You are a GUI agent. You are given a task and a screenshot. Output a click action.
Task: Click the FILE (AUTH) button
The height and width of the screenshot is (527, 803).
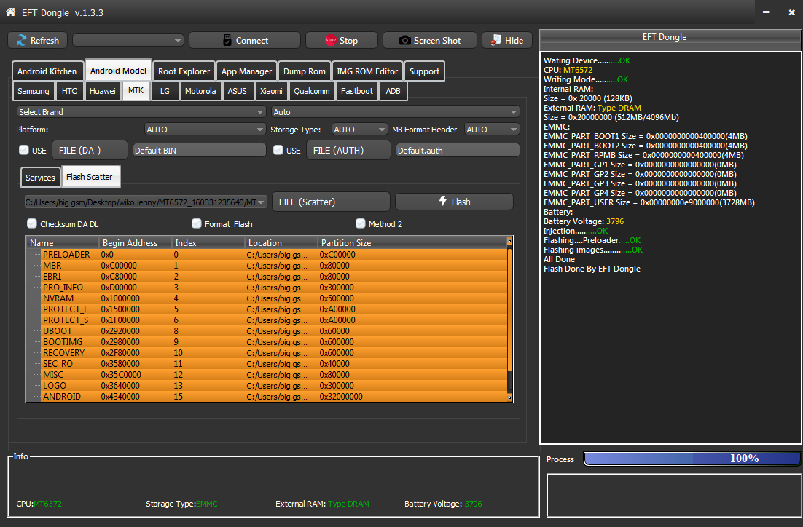348,150
